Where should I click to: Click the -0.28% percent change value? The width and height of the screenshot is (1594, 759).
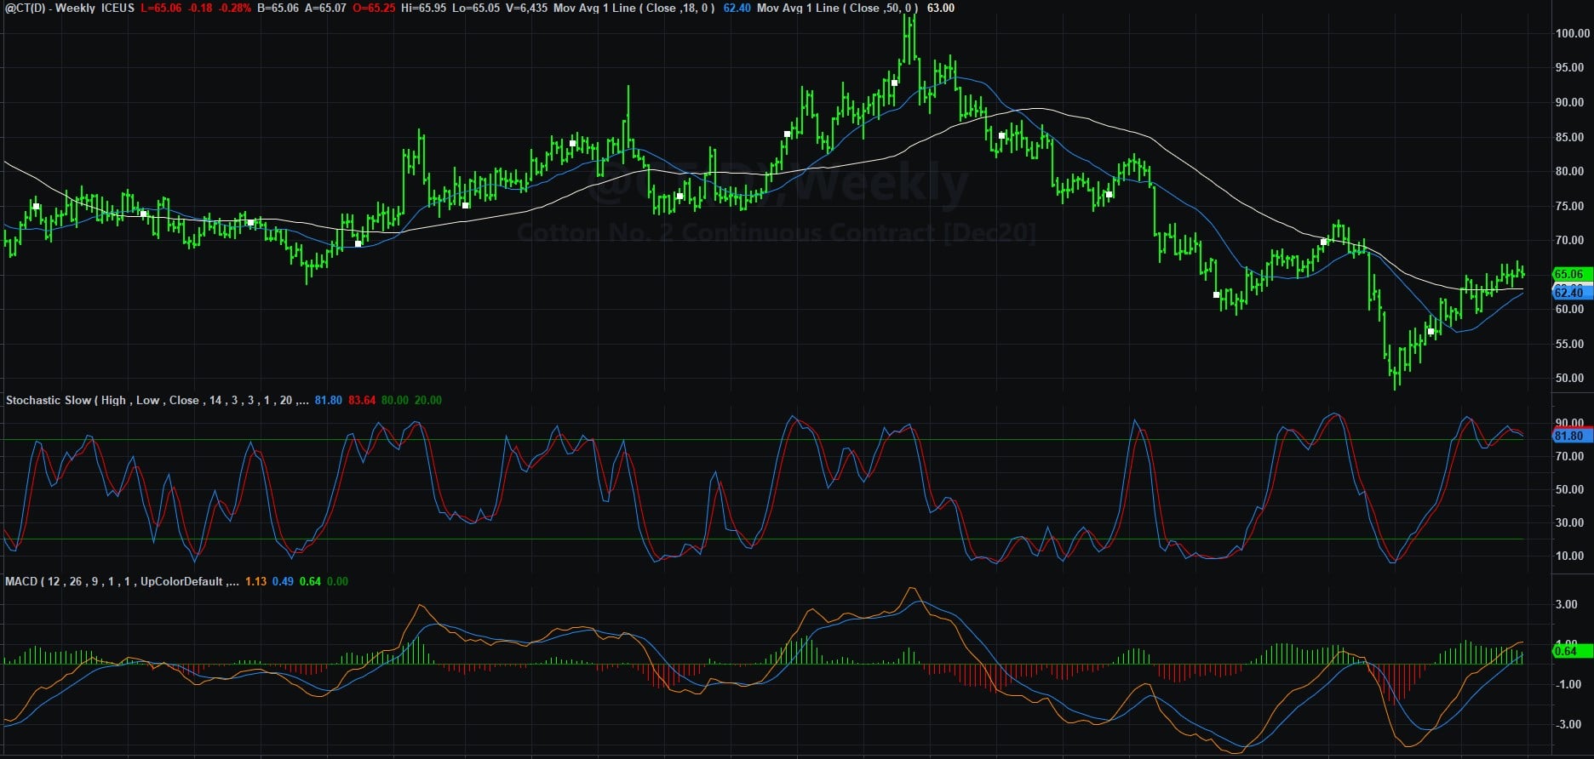pyautogui.click(x=235, y=8)
